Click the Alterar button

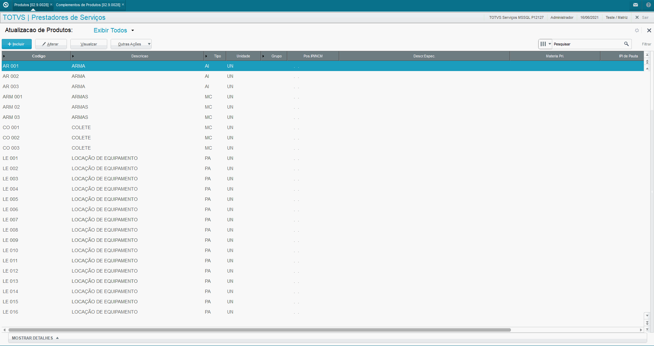pyautogui.click(x=51, y=44)
